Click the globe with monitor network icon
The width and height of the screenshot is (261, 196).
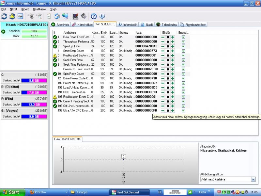tap(65, 16)
